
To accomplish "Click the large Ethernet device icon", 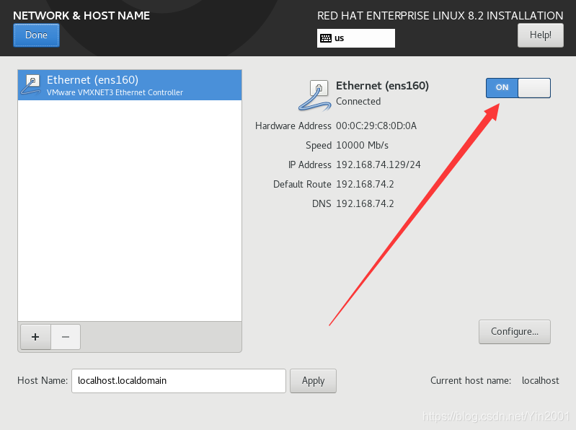I will [x=314, y=95].
